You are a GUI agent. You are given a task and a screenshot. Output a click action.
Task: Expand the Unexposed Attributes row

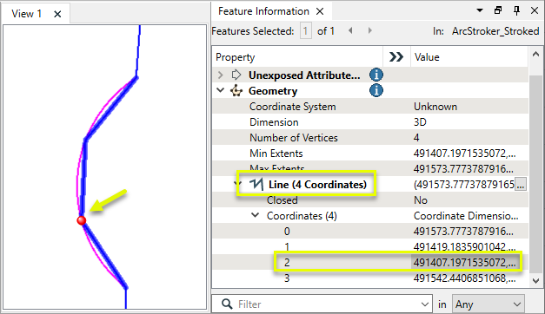click(x=221, y=75)
